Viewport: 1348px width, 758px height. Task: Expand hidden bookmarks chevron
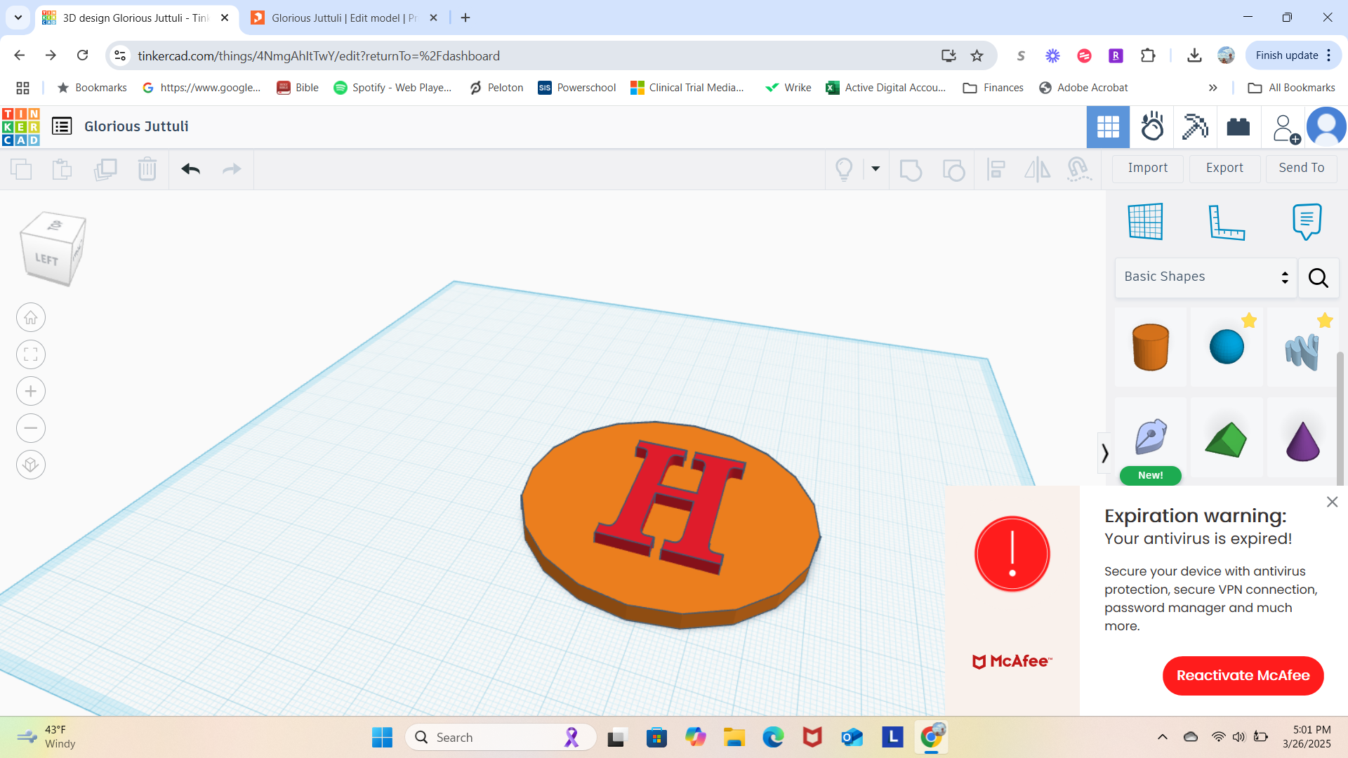pyautogui.click(x=1212, y=88)
